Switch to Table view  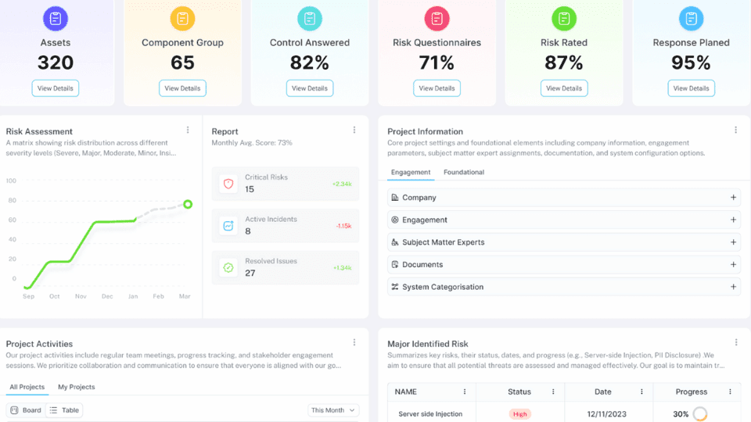[64, 410]
